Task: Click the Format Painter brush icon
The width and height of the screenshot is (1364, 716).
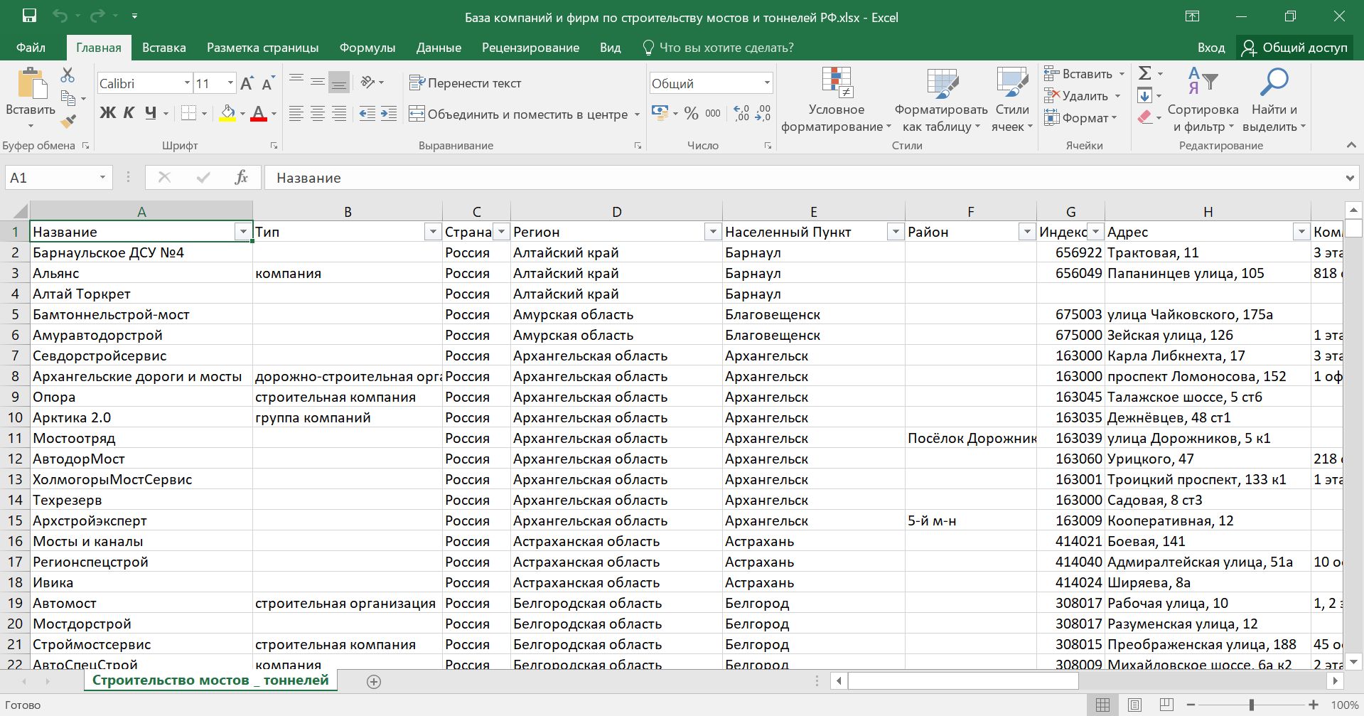Action: pos(68,122)
